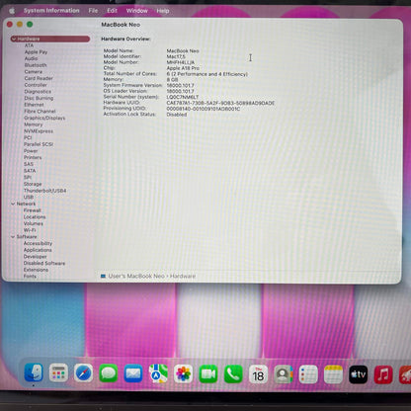
Task: Select Apple Pay in the sidebar
Action: [x=36, y=52]
